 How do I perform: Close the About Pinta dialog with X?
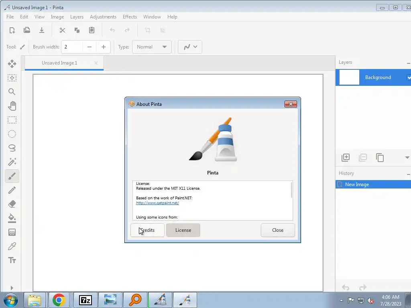pos(291,104)
